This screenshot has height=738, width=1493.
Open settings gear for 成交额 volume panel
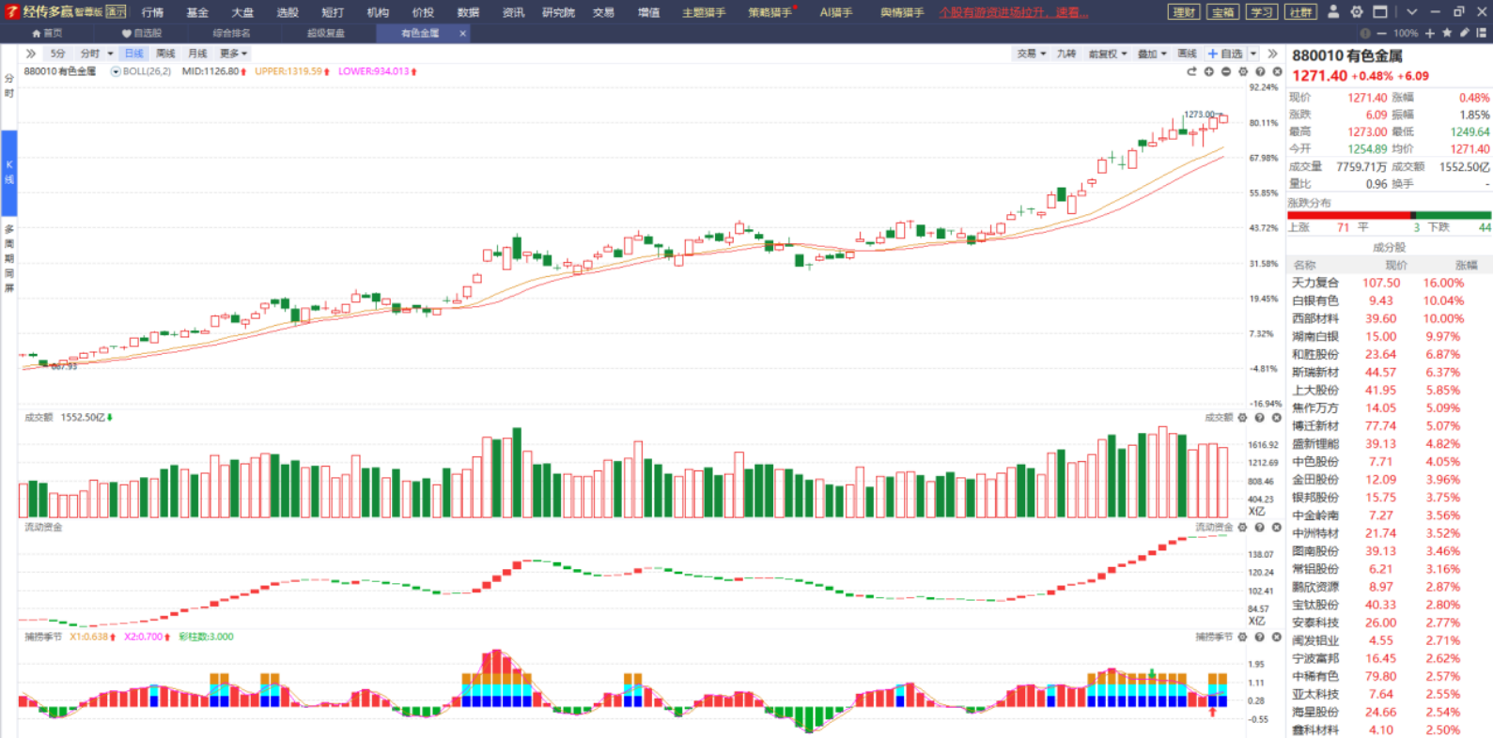(x=1243, y=418)
